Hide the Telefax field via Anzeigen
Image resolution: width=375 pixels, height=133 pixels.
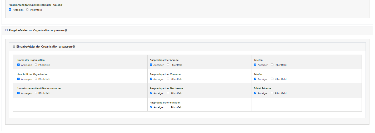(255, 79)
